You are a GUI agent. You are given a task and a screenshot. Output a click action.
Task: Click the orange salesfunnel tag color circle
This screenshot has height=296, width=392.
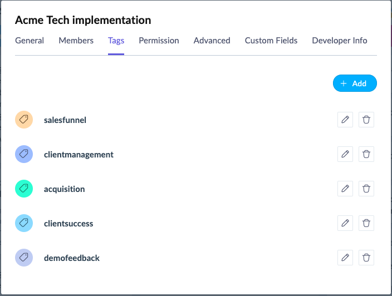[x=24, y=120]
